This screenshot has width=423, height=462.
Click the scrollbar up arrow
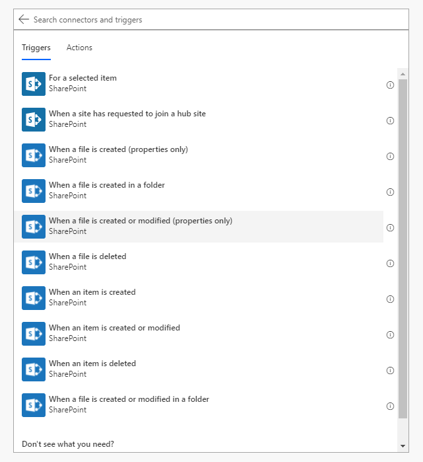click(403, 74)
